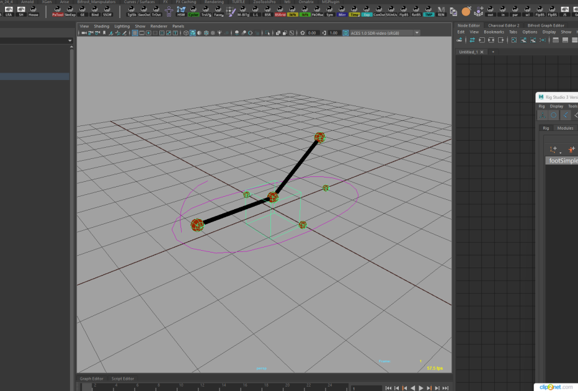Click the ConOut shelf icon
Viewport: 578px width, 391px height.
click(378, 11)
